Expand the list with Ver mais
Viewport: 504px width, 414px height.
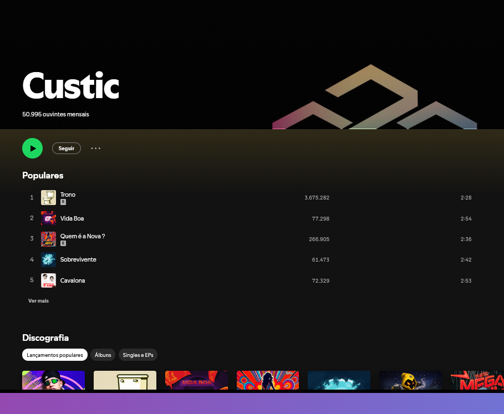[38, 300]
